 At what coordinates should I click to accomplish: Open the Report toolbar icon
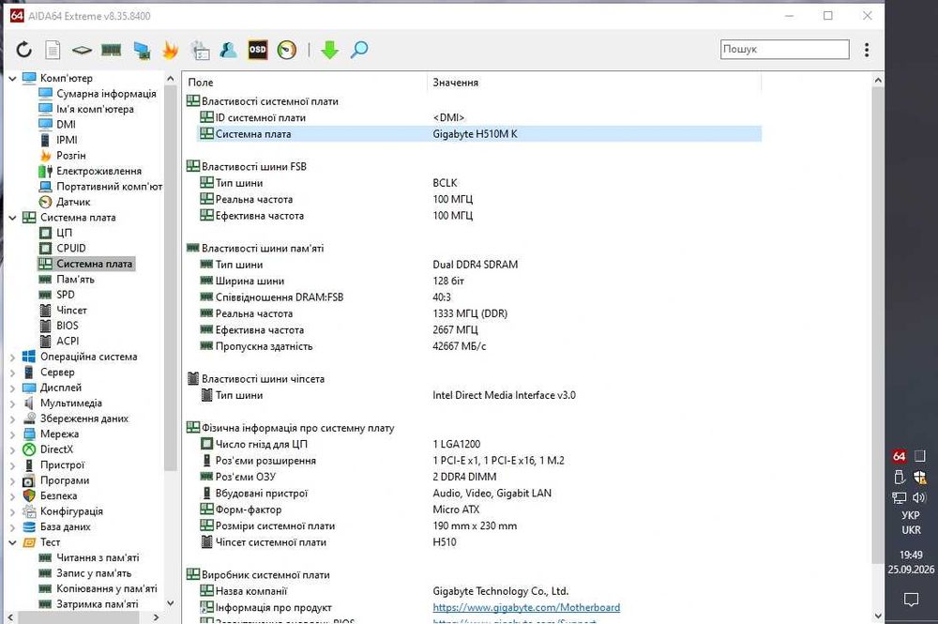[53, 50]
